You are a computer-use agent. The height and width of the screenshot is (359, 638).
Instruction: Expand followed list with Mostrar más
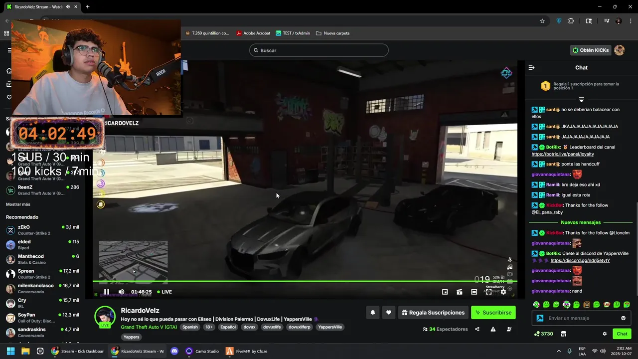pos(18,204)
